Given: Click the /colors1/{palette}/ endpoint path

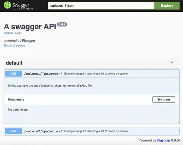Looking at the screenshot, I should pos(43,74).
